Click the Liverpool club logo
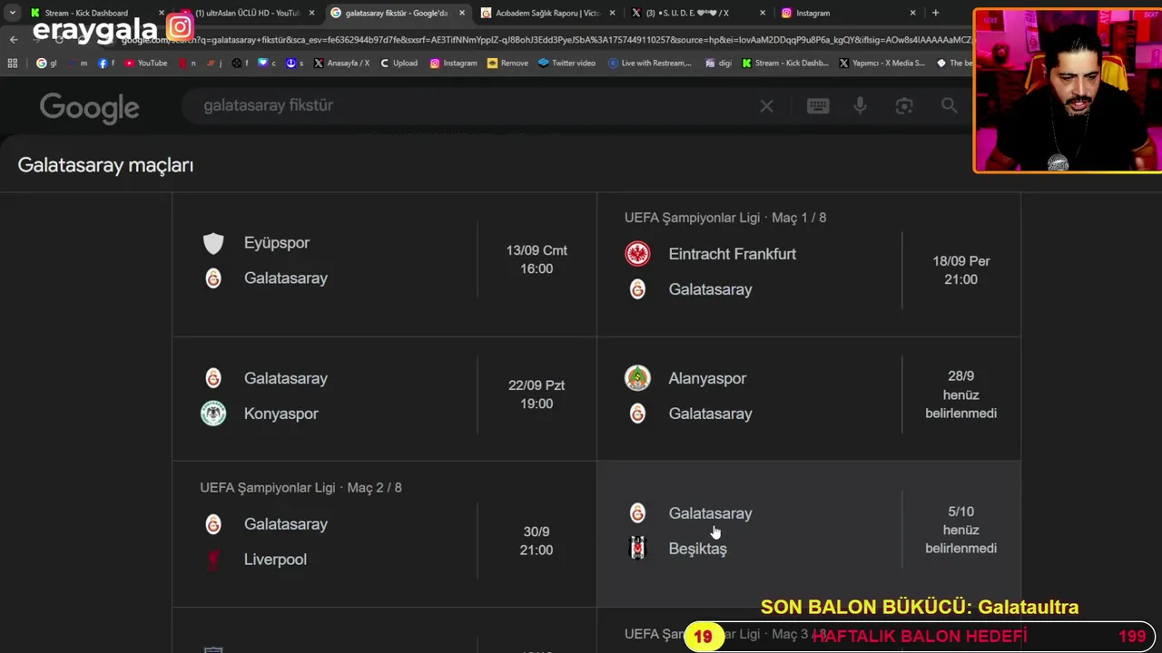This screenshot has height=653, width=1162. 213,560
